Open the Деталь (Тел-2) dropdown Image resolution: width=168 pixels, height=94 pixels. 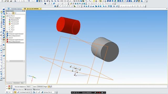click(55, 92)
